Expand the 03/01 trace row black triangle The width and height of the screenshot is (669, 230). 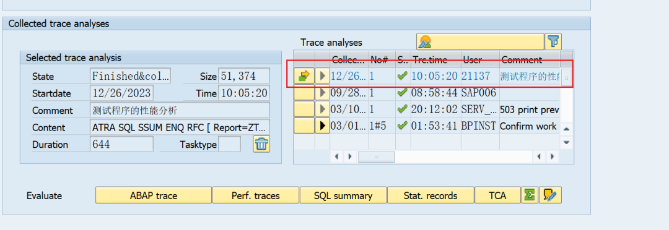pos(323,126)
